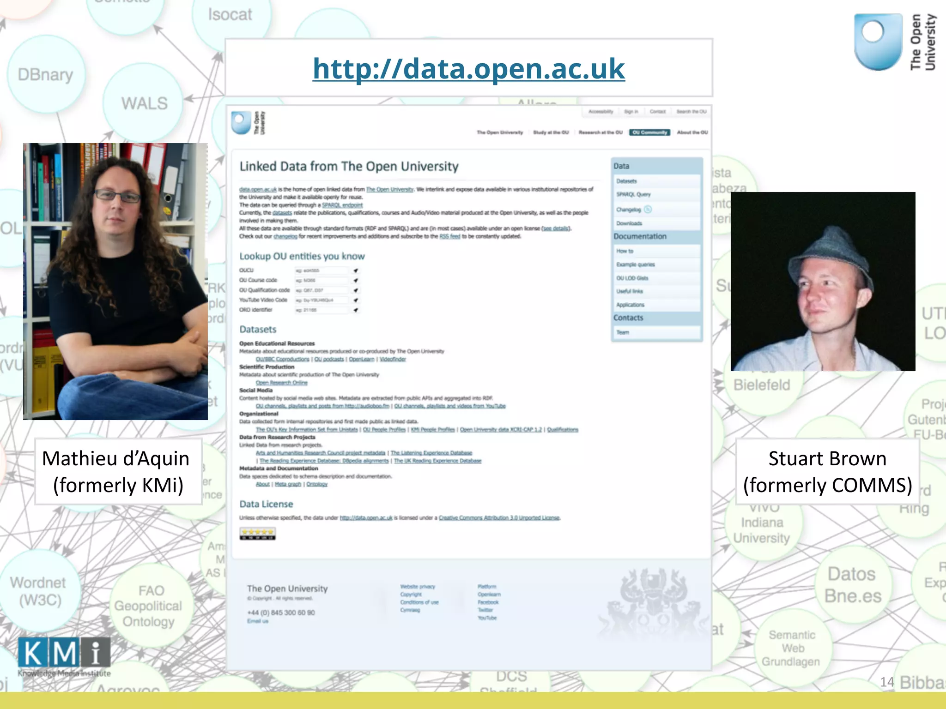
Task: Select the 'Stuart Brown (formerly COMMS)' caption
Action: click(827, 471)
